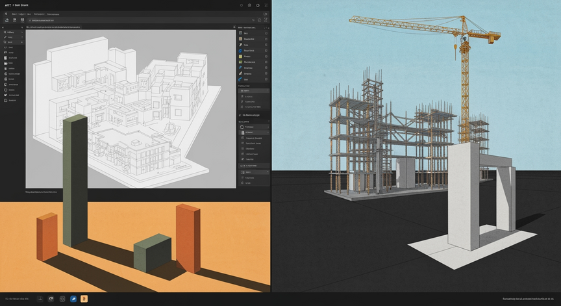Click the first icon in the top-left toolbar row
This screenshot has height=306, width=561.
tap(6, 20)
